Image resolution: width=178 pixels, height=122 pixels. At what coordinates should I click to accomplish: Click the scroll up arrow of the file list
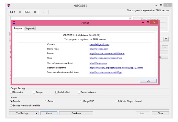[x=130, y=18]
